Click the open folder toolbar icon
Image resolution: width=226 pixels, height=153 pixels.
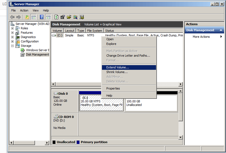coord(69,17)
